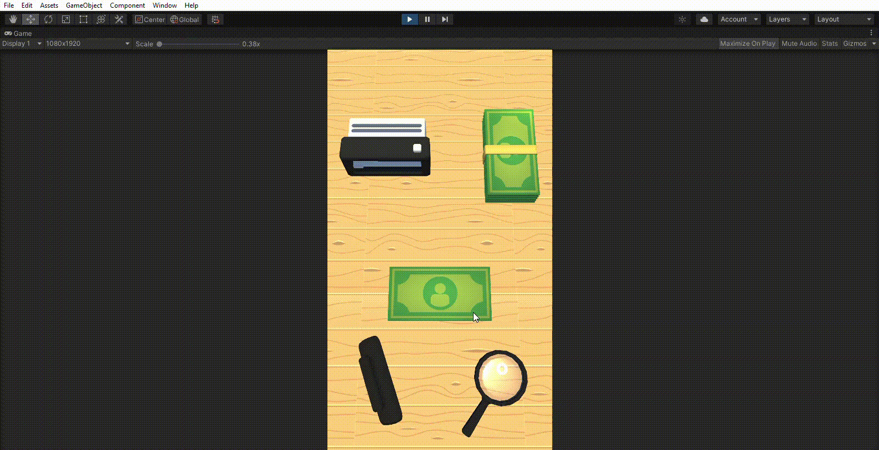Open cloud services icon

(704, 19)
